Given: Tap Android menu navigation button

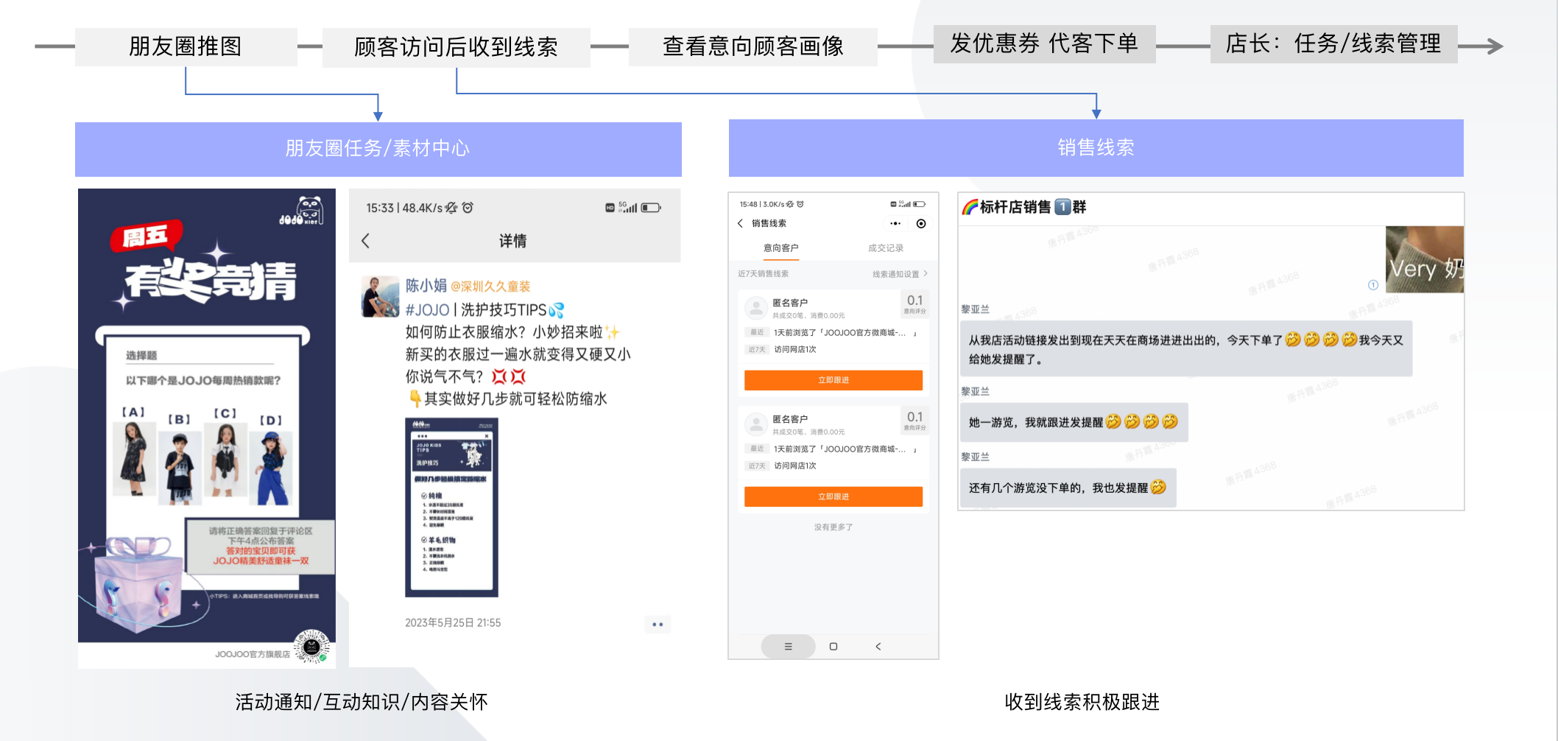Looking at the screenshot, I should (x=788, y=647).
